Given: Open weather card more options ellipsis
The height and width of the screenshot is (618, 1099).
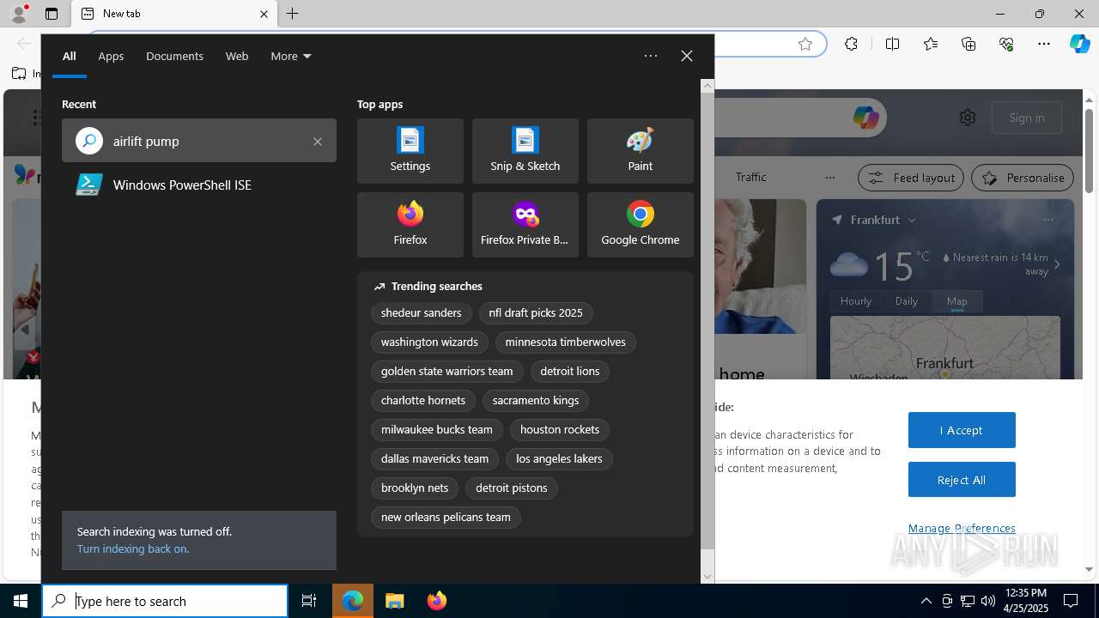Looking at the screenshot, I should [1047, 220].
